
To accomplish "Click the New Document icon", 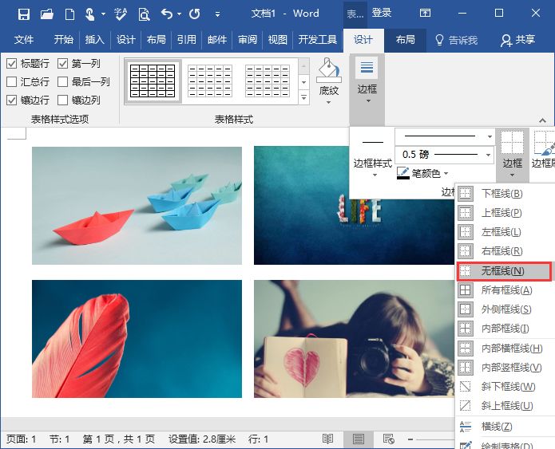I will pos(70,14).
